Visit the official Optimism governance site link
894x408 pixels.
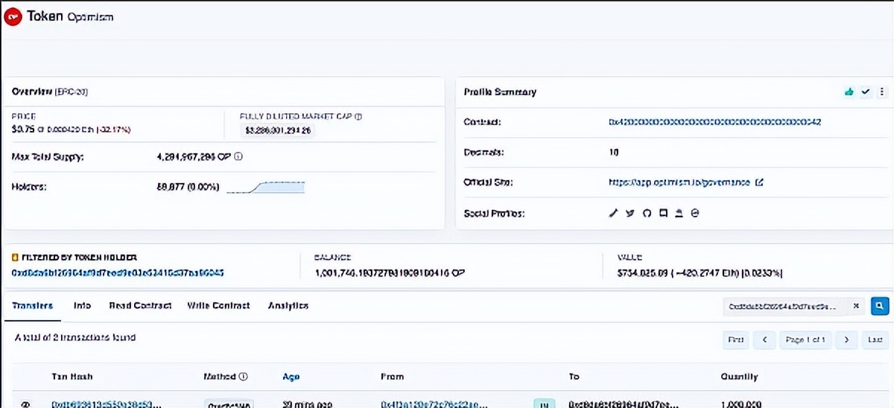pyautogui.click(x=680, y=182)
